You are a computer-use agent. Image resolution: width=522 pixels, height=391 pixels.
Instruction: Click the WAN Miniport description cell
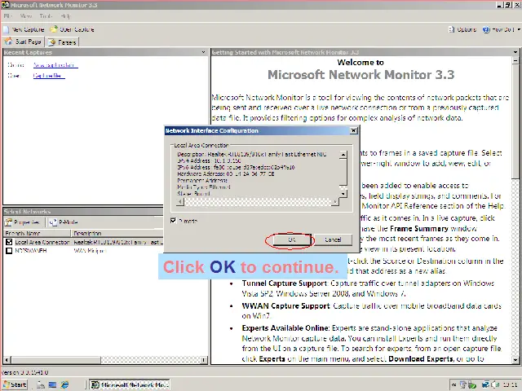click(x=90, y=251)
